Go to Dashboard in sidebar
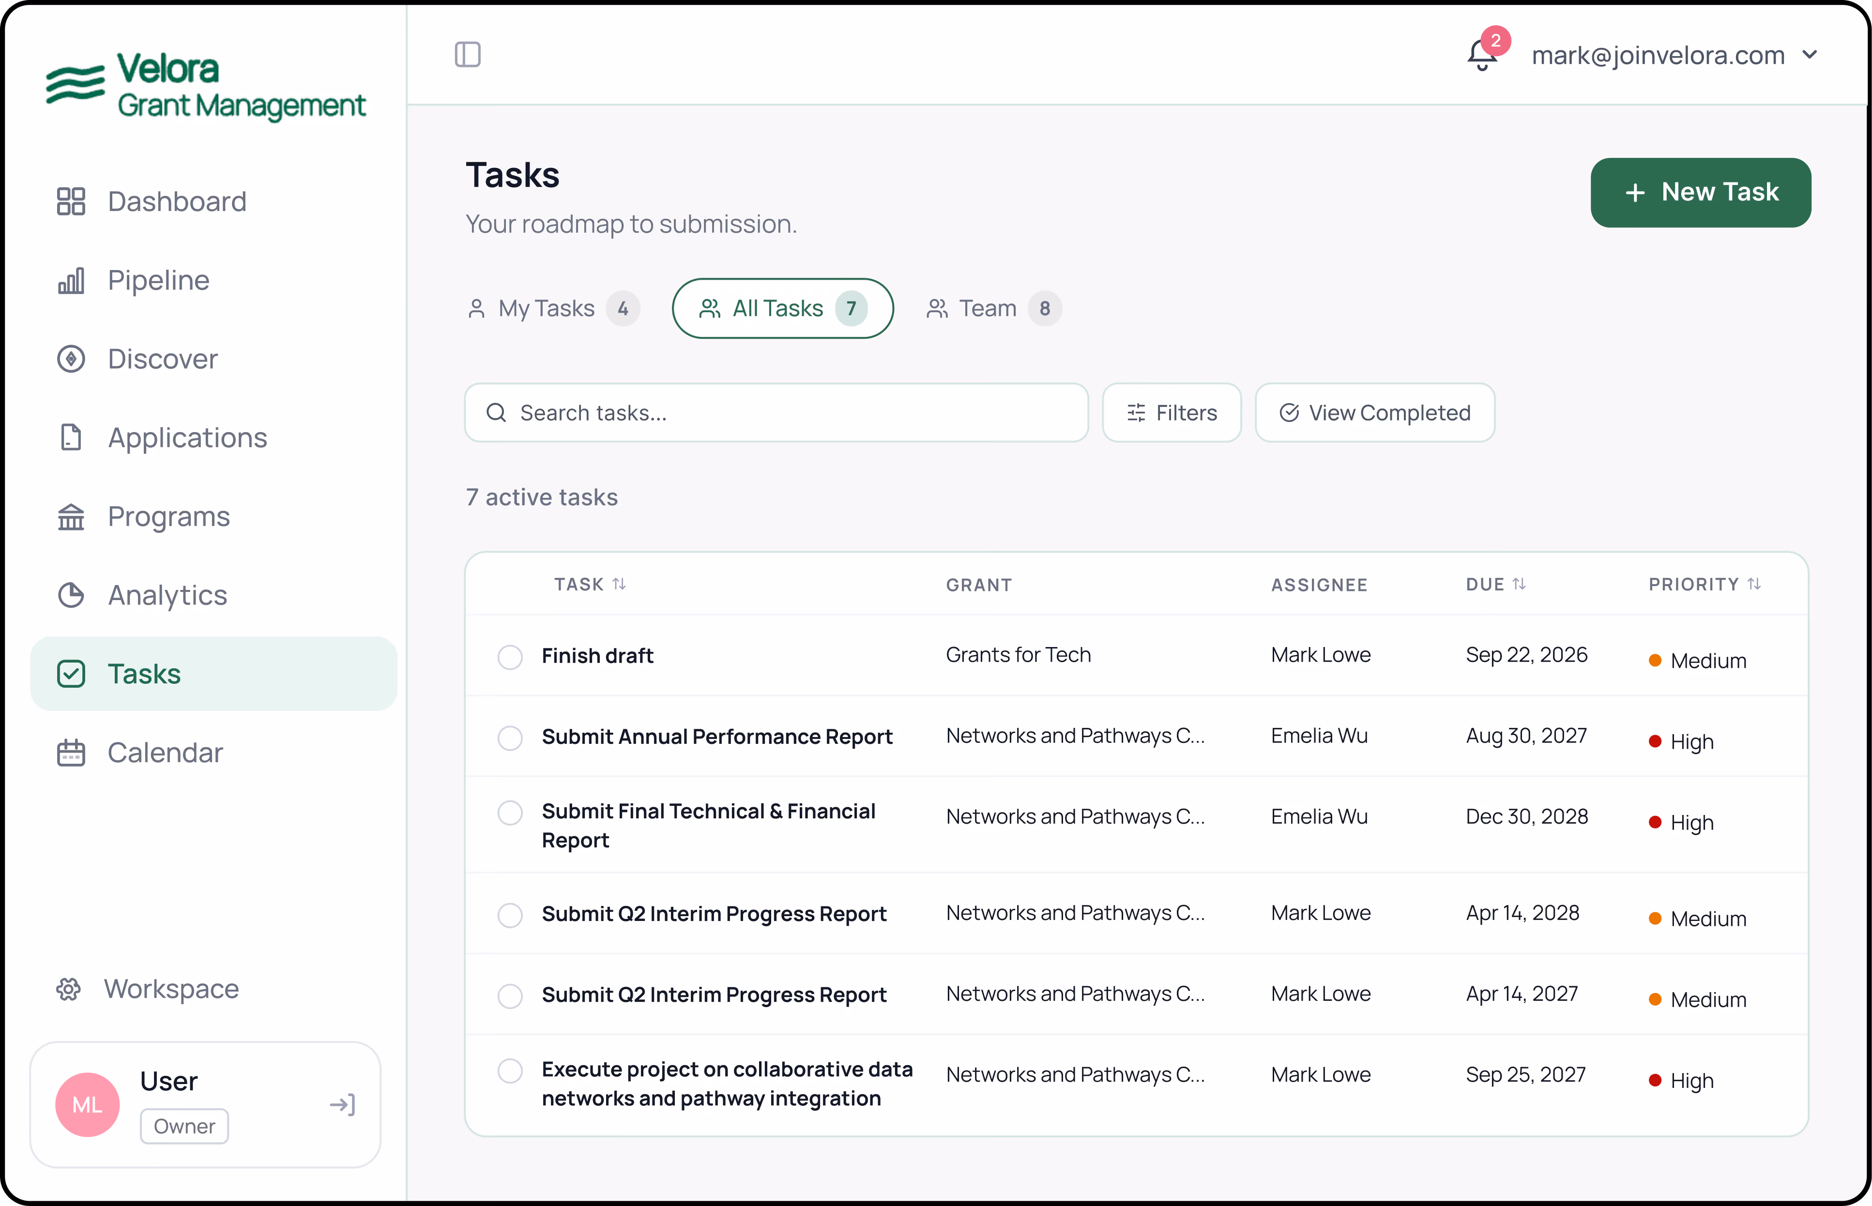Image resolution: width=1872 pixels, height=1206 pixels. pos(213,201)
